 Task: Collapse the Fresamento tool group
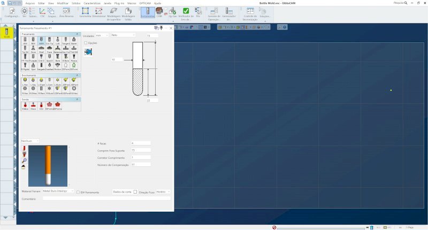(79, 34)
